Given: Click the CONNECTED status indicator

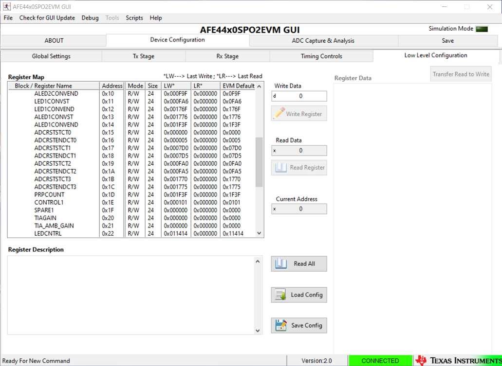Looking at the screenshot, I should point(380,361).
